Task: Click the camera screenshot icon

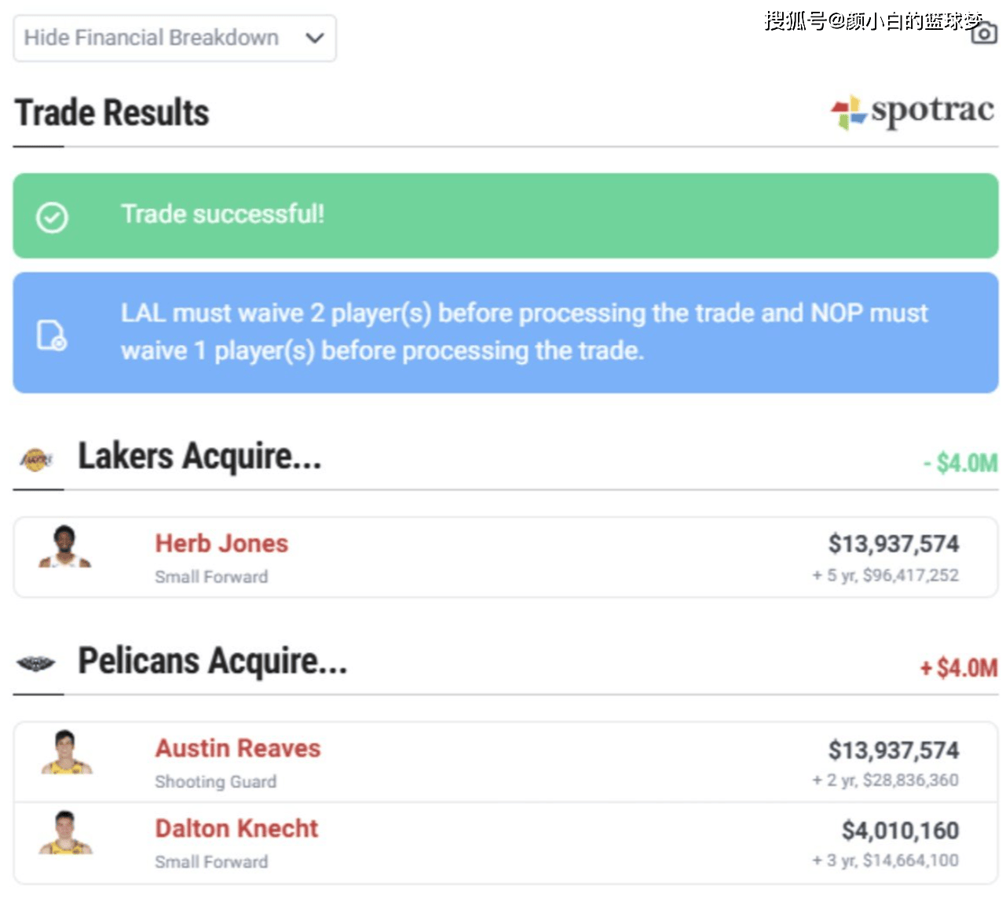Action: coord(984,32)
